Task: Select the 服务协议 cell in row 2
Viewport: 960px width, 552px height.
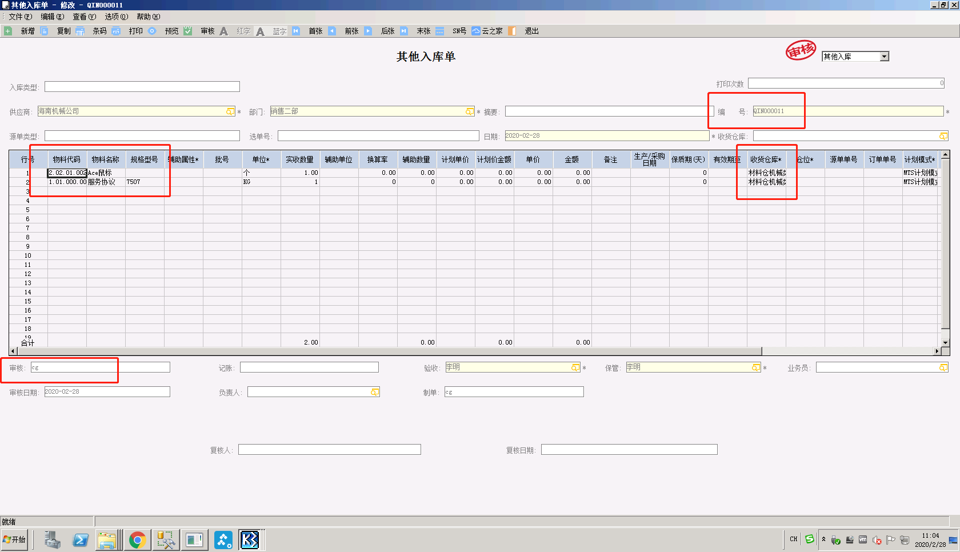Action: [106, 182]
